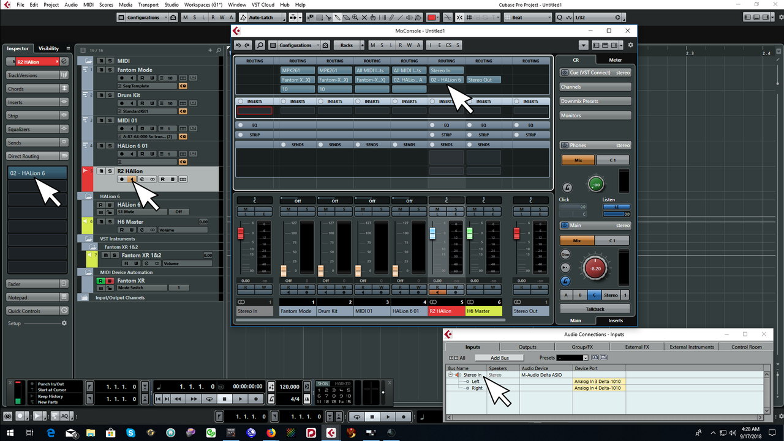Click Control Room Dim button

coord(565,254)
